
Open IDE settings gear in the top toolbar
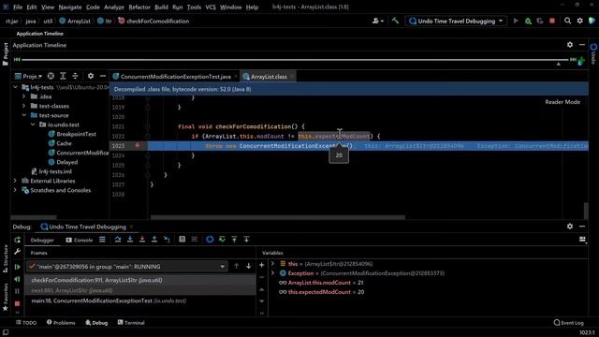580,21
